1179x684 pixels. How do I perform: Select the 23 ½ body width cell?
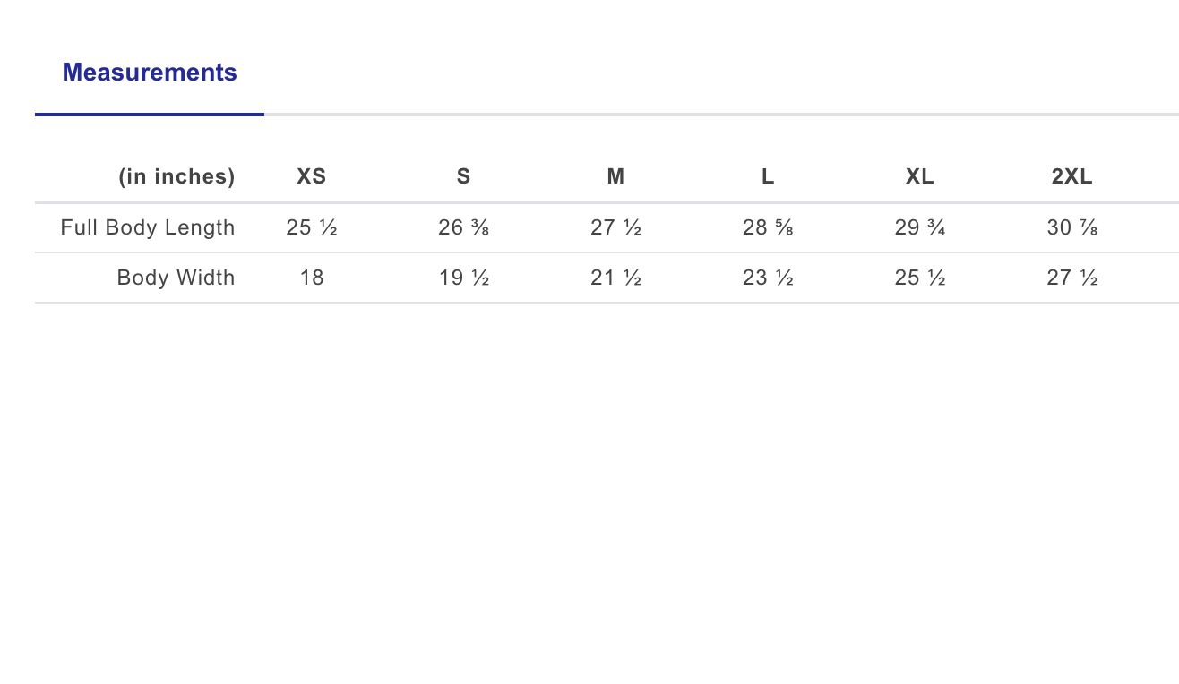pyautogui.click(x=768, y=278)
